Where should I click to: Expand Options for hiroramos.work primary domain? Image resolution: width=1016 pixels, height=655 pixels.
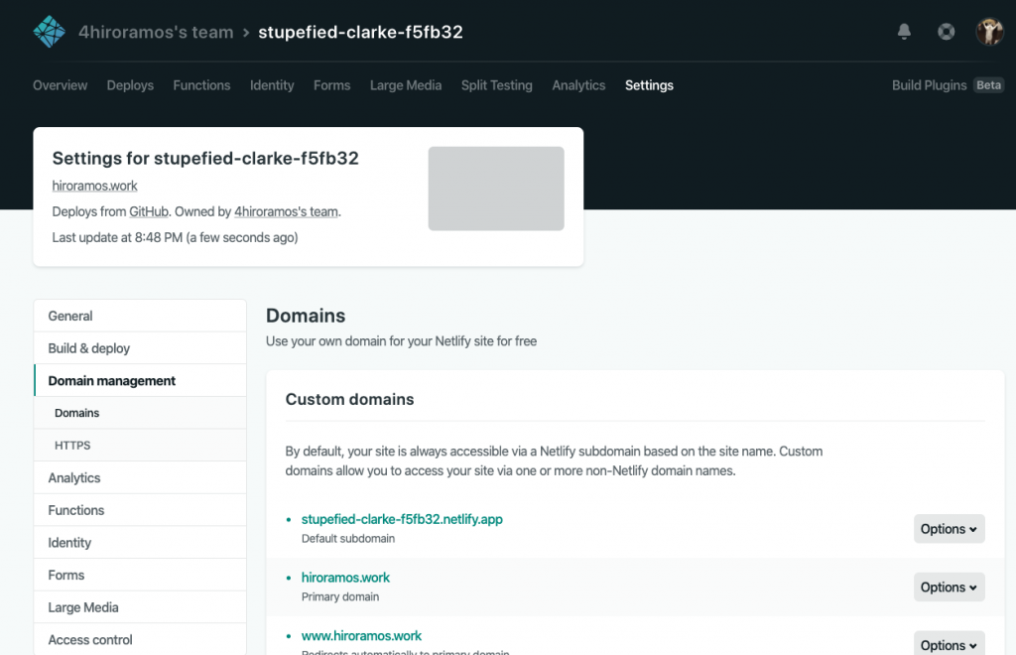pos(950,587)
